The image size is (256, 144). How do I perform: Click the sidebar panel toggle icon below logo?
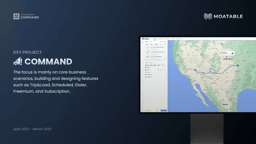[x=142, y=42]
